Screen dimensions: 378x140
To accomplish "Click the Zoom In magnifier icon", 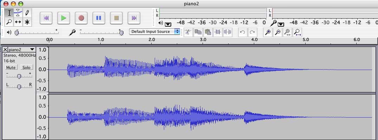I will click(268, 32).
